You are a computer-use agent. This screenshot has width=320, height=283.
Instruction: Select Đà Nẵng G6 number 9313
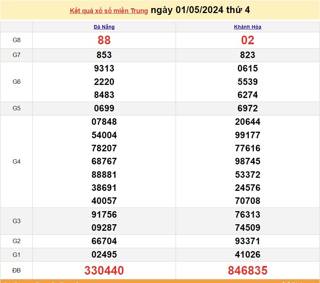(x=104, y=69)
